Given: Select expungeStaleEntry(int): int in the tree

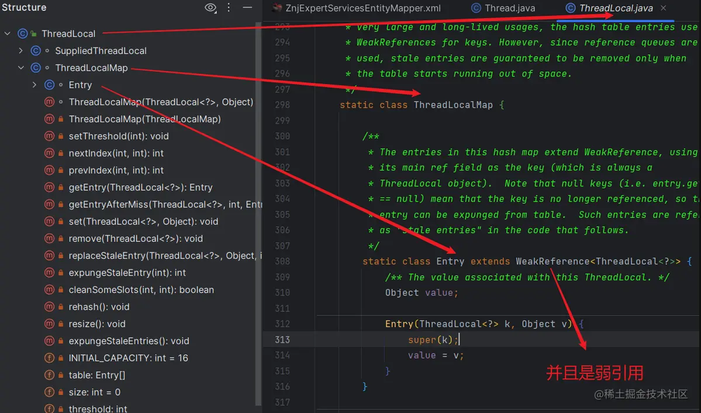Looking at the screenshot, I should (127, 273).
